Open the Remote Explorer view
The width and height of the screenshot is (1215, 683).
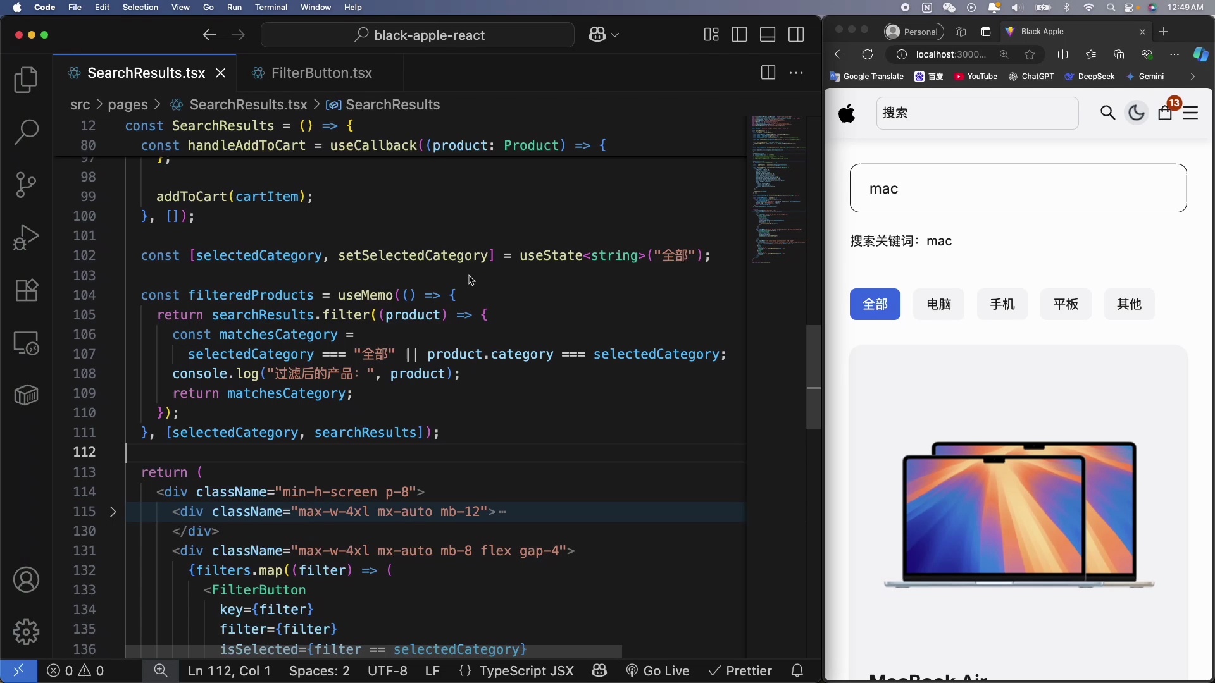(26, 343)
